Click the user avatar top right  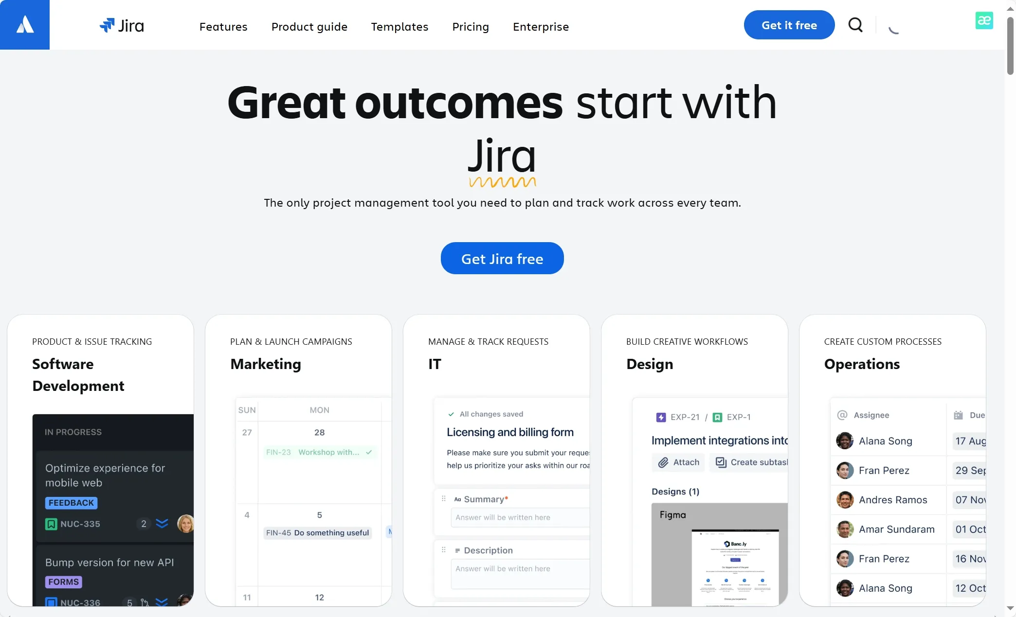[984, 24]
